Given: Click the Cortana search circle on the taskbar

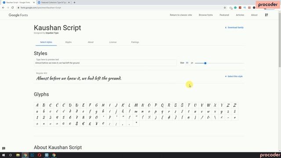Looking at the screenshot, I should point(11,155).
